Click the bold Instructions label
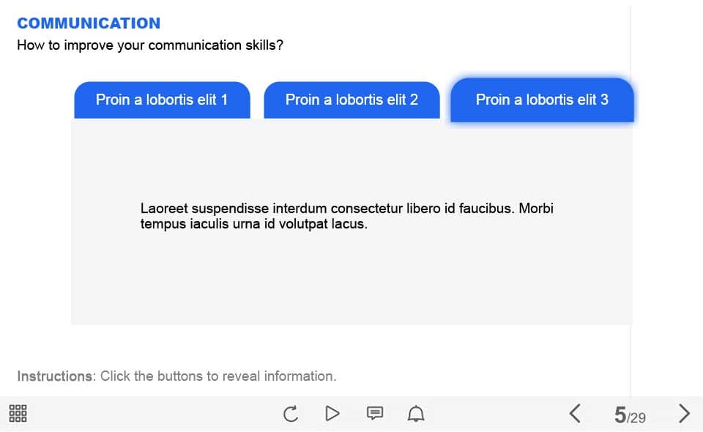The width and height of the screenshot is (703, 432). [55, 376]
